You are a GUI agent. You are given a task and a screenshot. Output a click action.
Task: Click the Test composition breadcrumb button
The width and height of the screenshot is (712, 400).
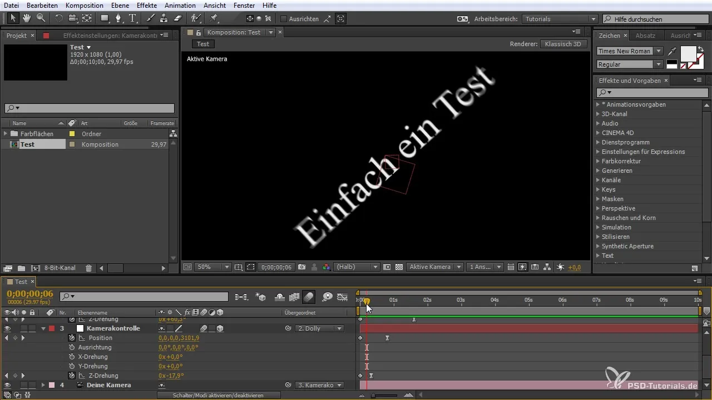(203, 44)
